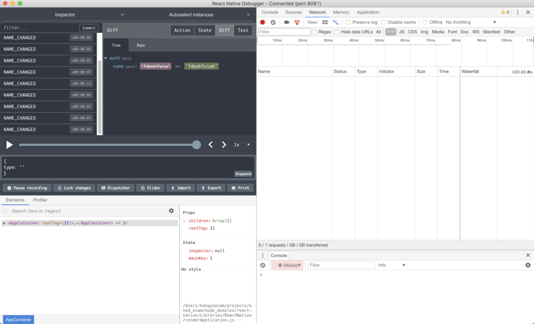Select the XHR request type filter
Screen dimensions: 534x324
391,32
